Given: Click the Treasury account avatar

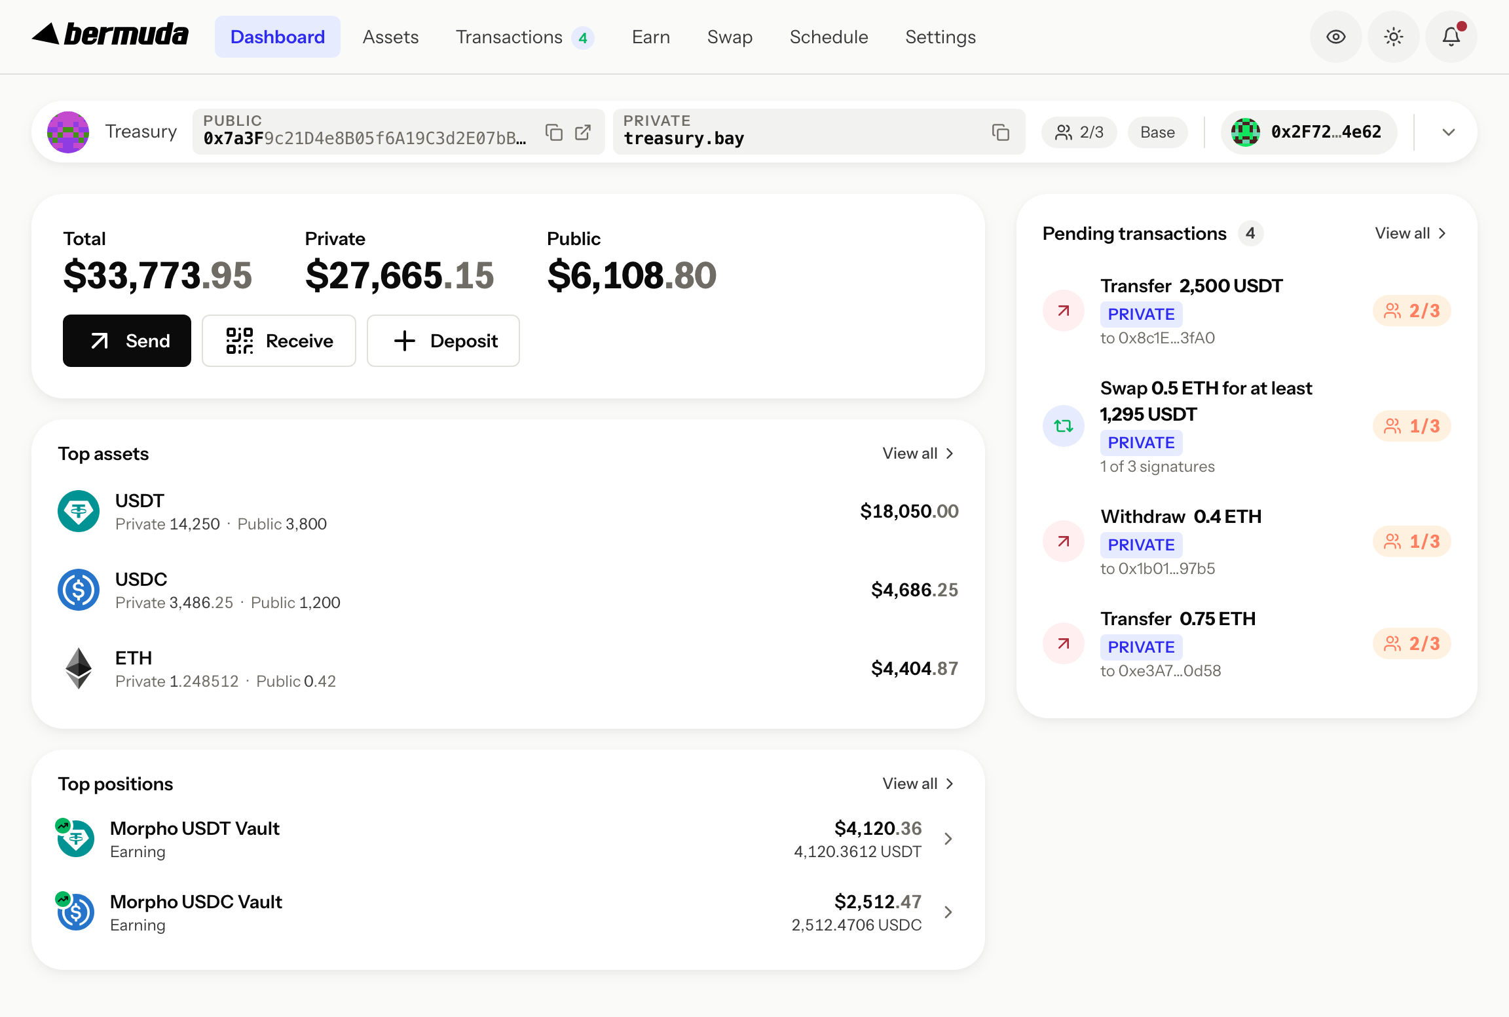Looking at the screenshot, I should pos(68,132).
